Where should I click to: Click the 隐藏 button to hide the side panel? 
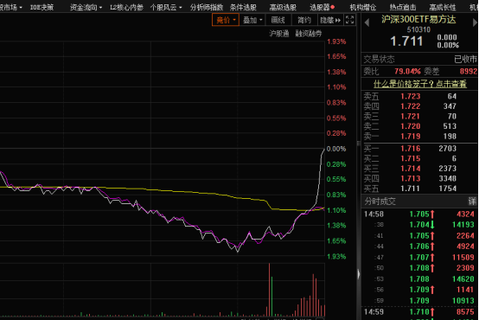point(330,20)
